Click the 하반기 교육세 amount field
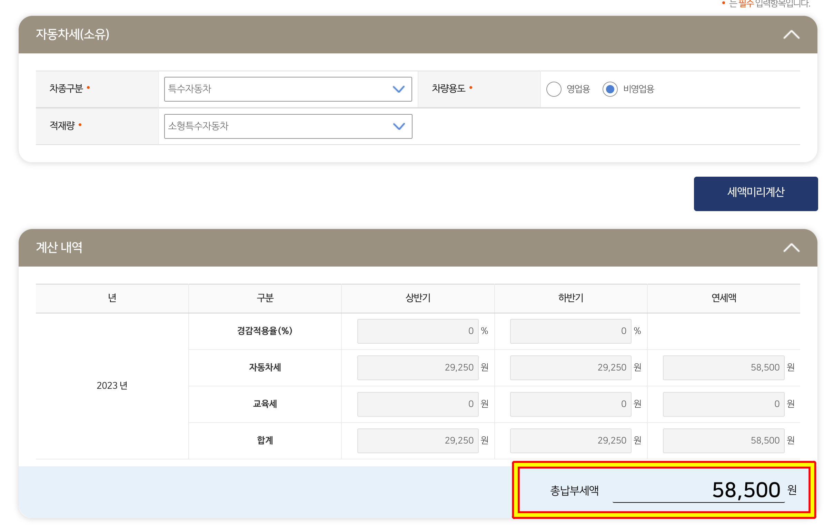834x529 pixels. [x=570, y=404]
